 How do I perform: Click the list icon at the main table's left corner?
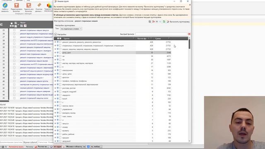point(1,25)
